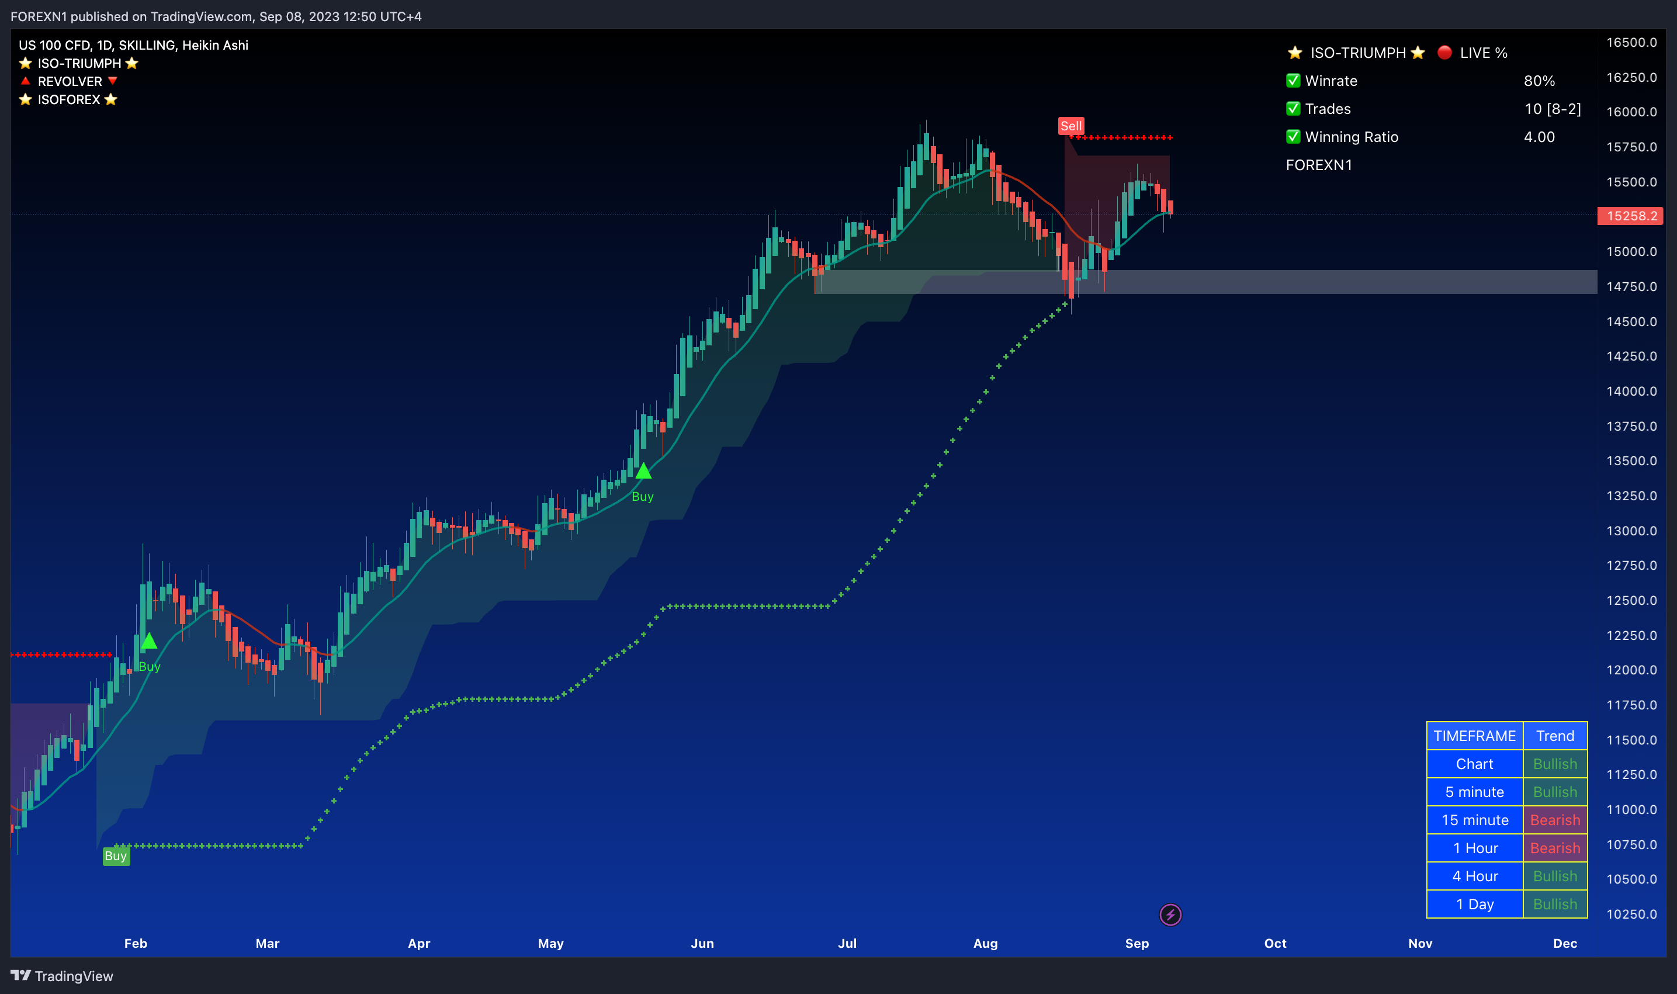This screenshot has width=1677, height=994.
Task: Click the grey support zone band
Action: (x=1205, y=282)
